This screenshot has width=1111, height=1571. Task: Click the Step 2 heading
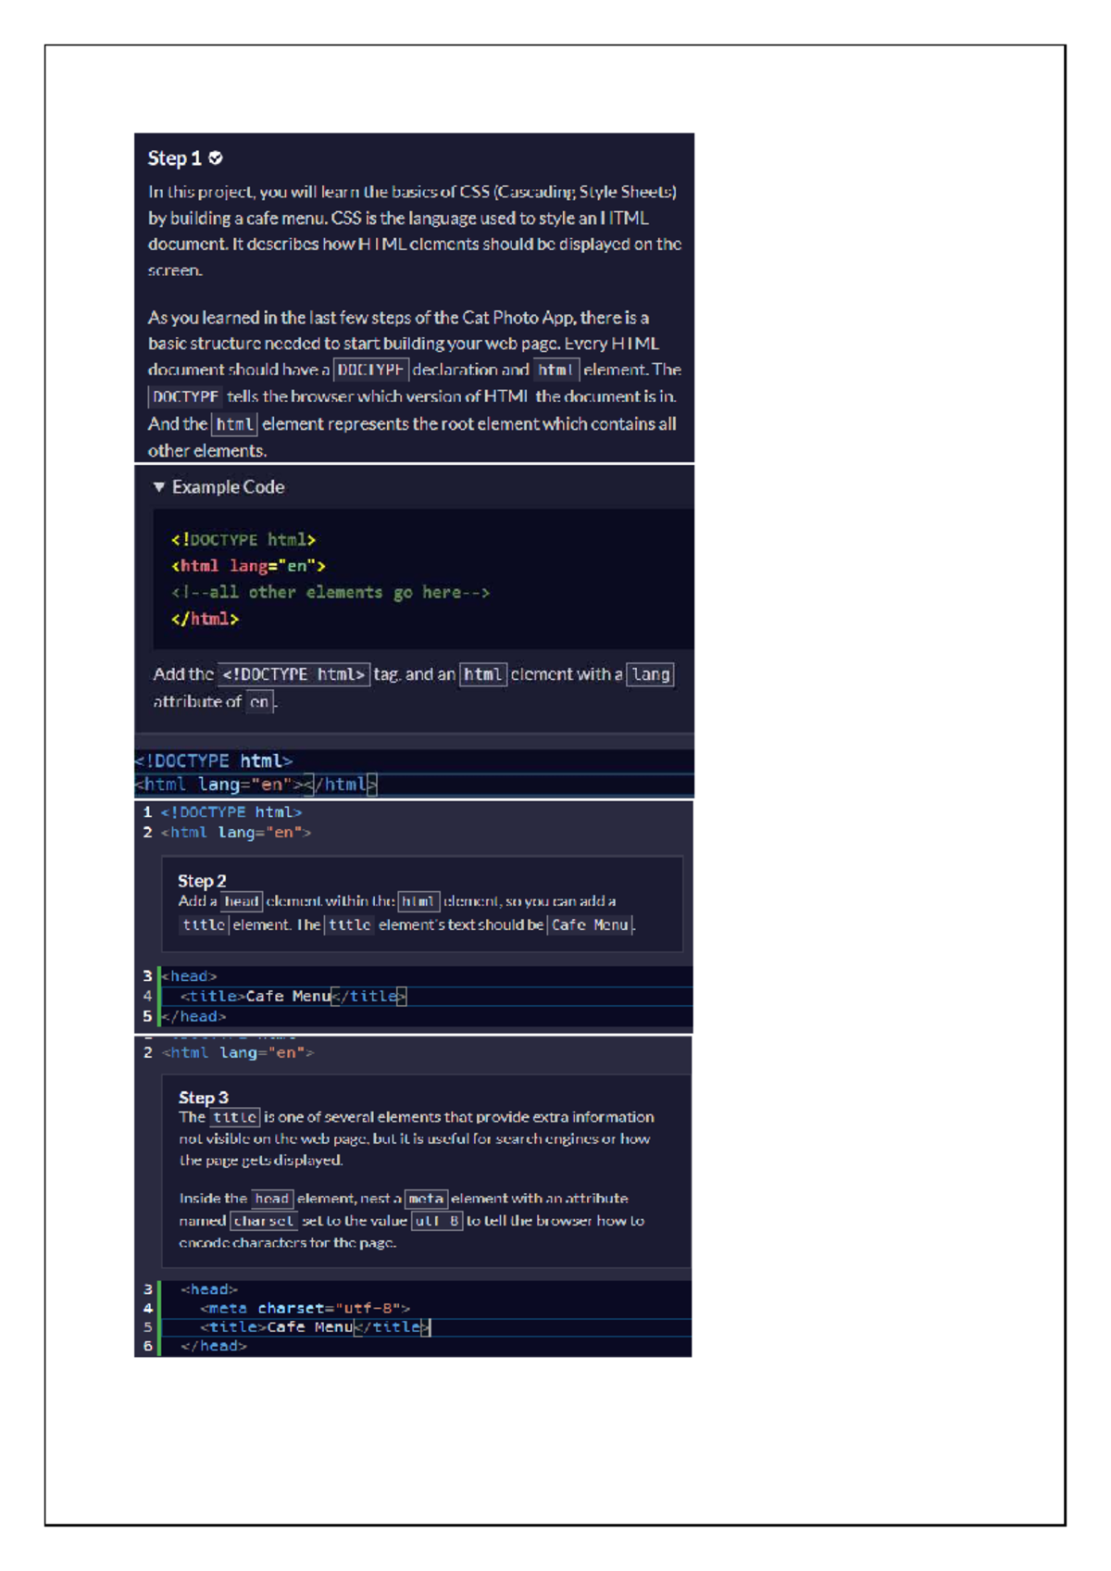(x=202, y=881)
